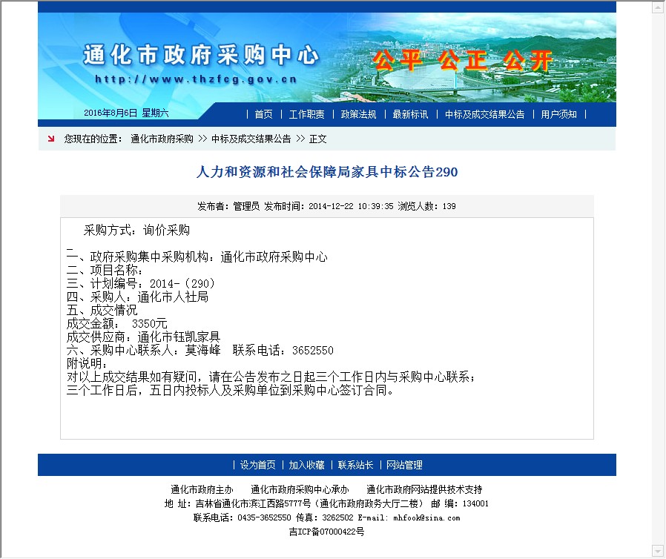Click the red arrow icon beside the breadcrumb
This screenshot has height=559, width=666.
click(x=51, y=139)
